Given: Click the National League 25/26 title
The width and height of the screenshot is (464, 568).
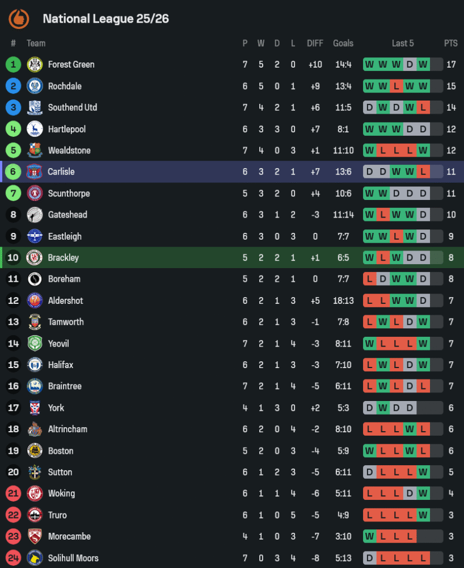Looking at the screenshot, I should 106,19.
